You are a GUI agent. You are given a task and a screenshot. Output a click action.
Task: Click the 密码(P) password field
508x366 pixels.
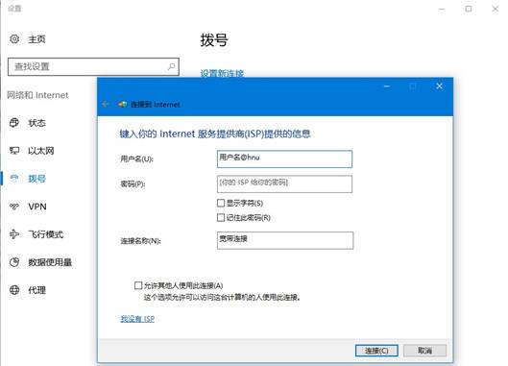click(284, 183)
